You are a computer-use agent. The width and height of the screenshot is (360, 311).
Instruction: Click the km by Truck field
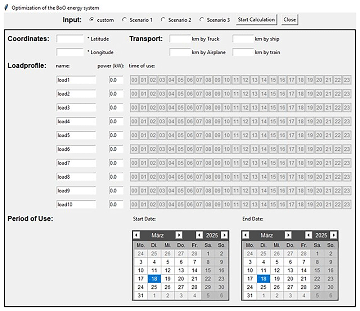(x=180, y=39)
